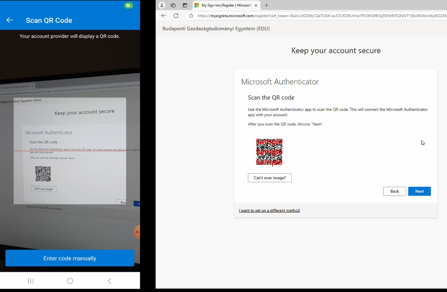Open a new browser tab
Screen dimensions: 447x292
tap(266, 5)
